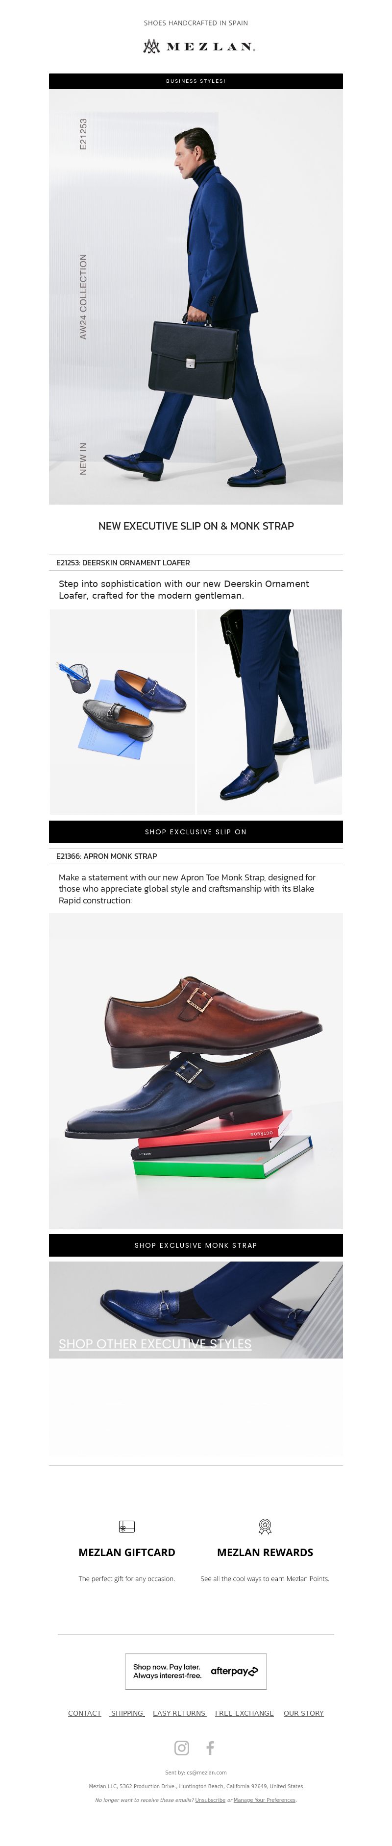The height and width of the screenshot is (1846, 392).
Task: Click the blue and black loafers photo
Action: coord(122,711)
